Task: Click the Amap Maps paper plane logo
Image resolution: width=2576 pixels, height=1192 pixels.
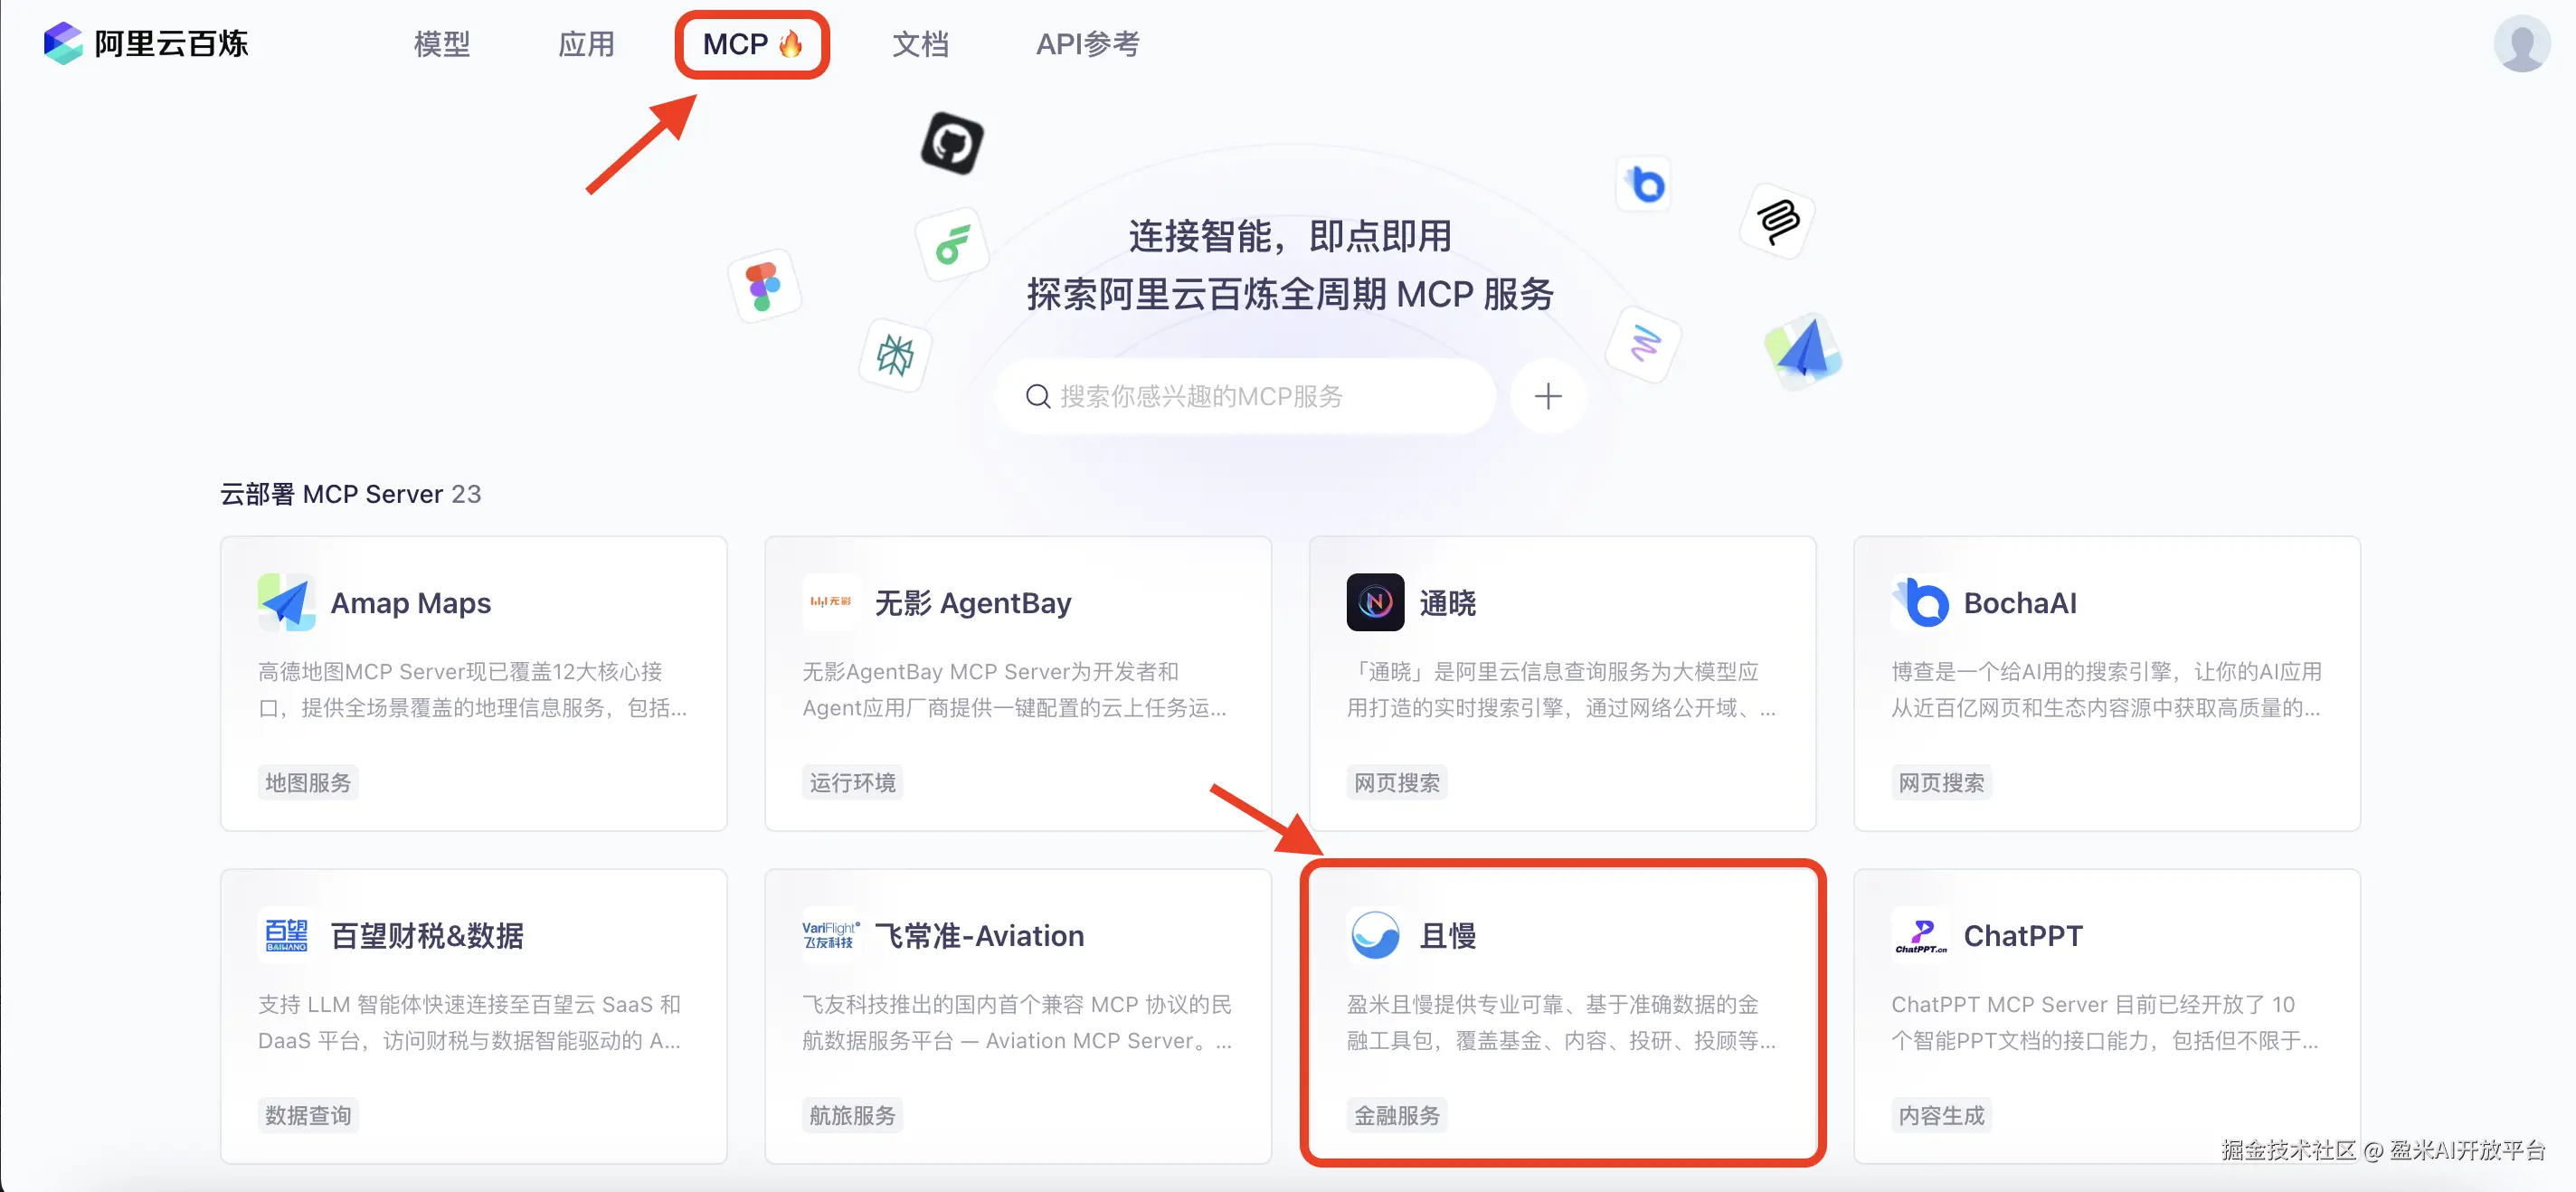Action: tap(286, 602)
